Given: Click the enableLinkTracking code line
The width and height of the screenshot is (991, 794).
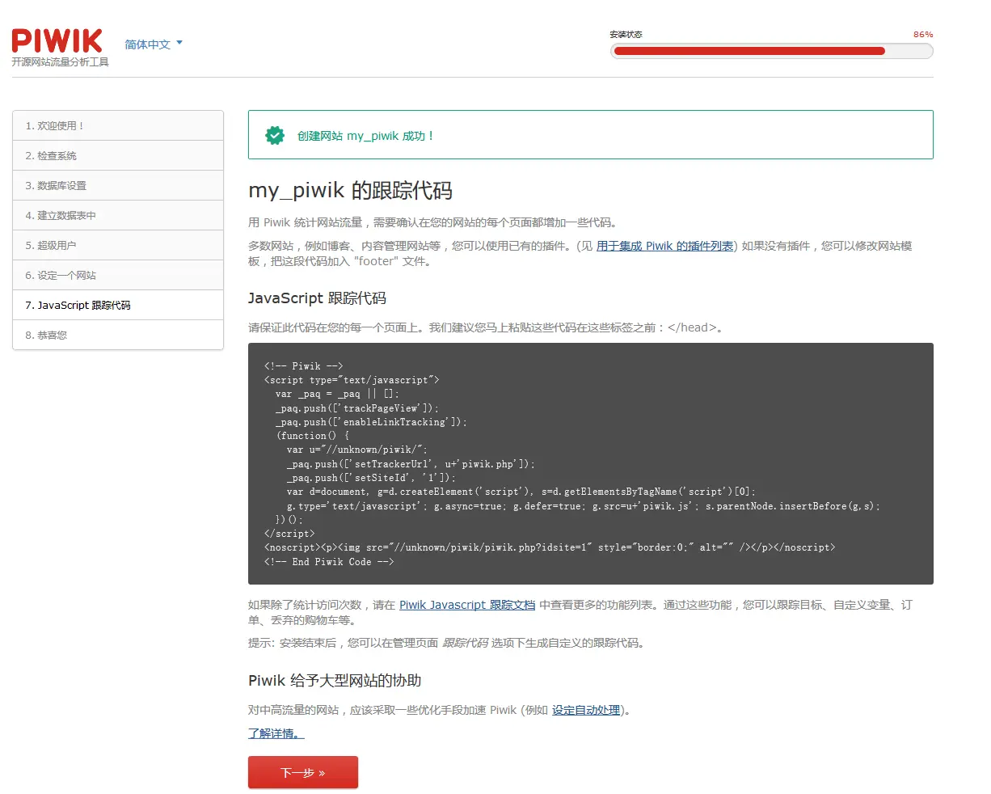Looking at the screenshot, I should [371, 422].
